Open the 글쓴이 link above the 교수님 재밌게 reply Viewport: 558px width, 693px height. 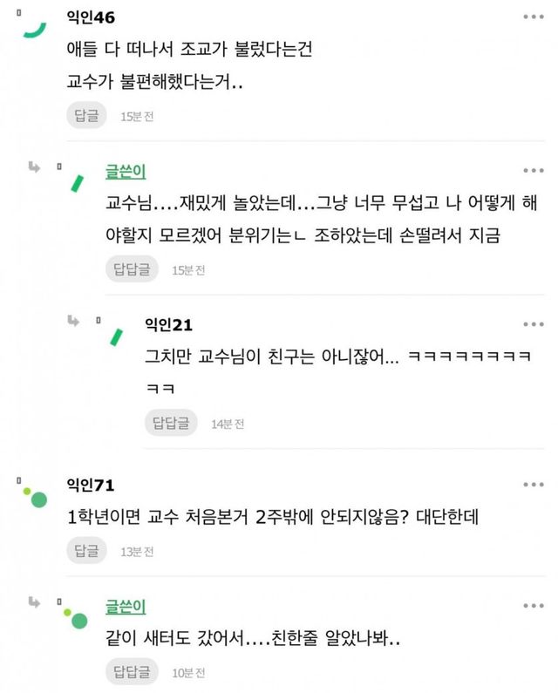click(125, 171)
